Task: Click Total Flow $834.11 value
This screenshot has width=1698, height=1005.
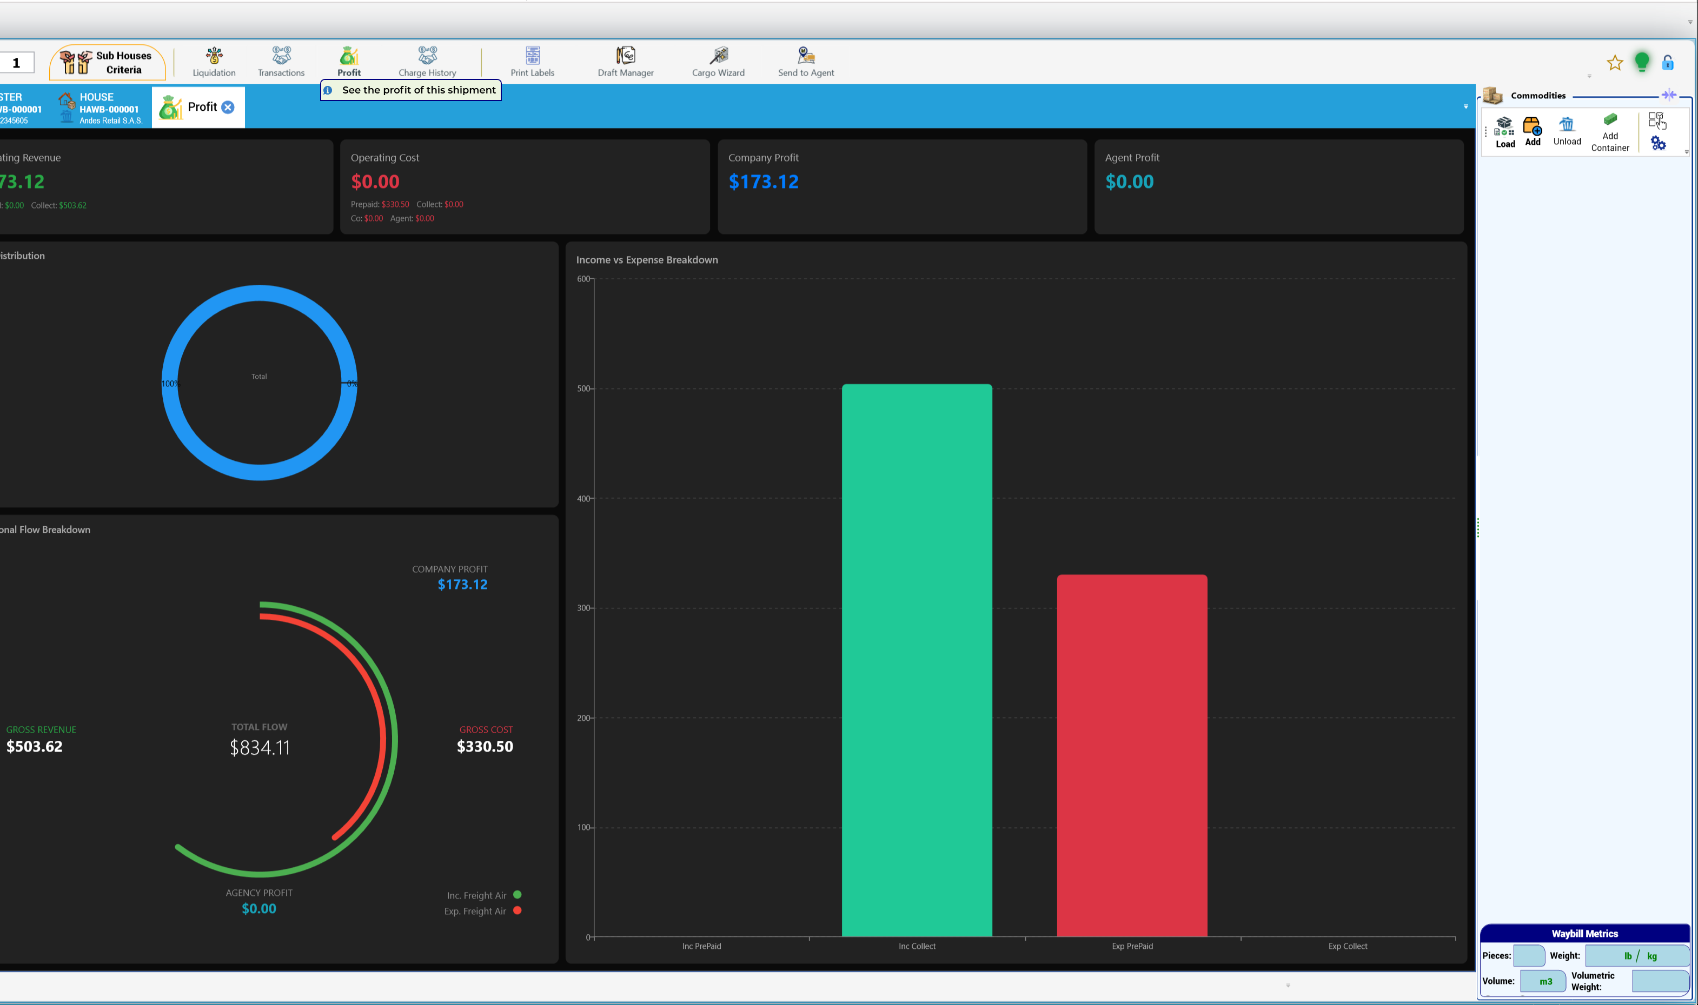Action: (260, 748)
